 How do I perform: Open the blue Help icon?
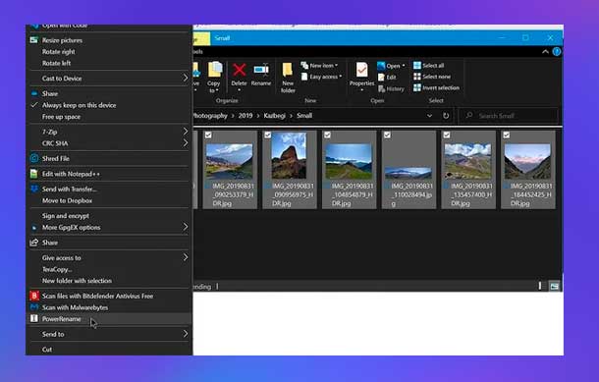tap(557, 52)
